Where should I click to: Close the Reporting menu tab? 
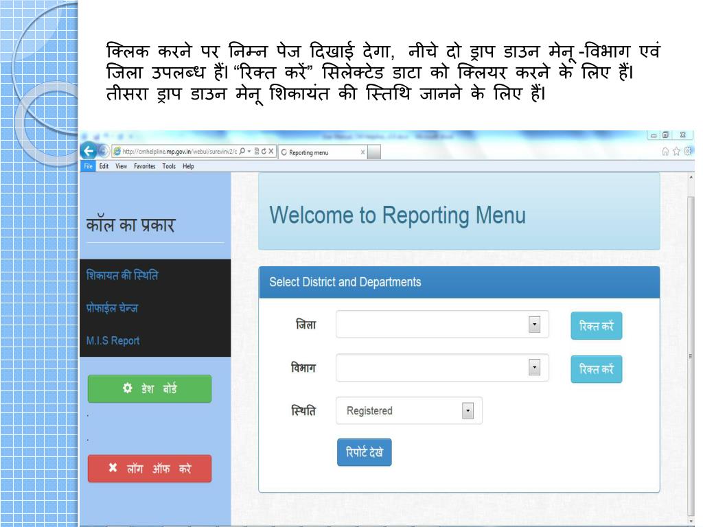362,152
